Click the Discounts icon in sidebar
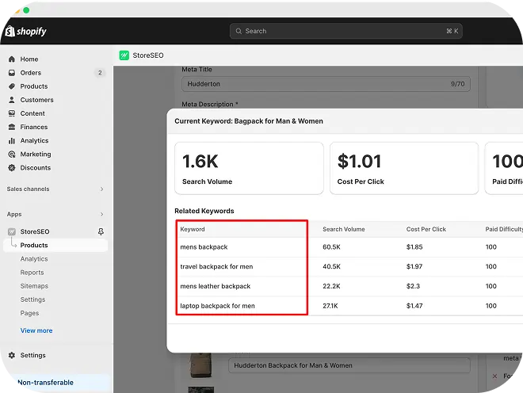 (12, 168)
